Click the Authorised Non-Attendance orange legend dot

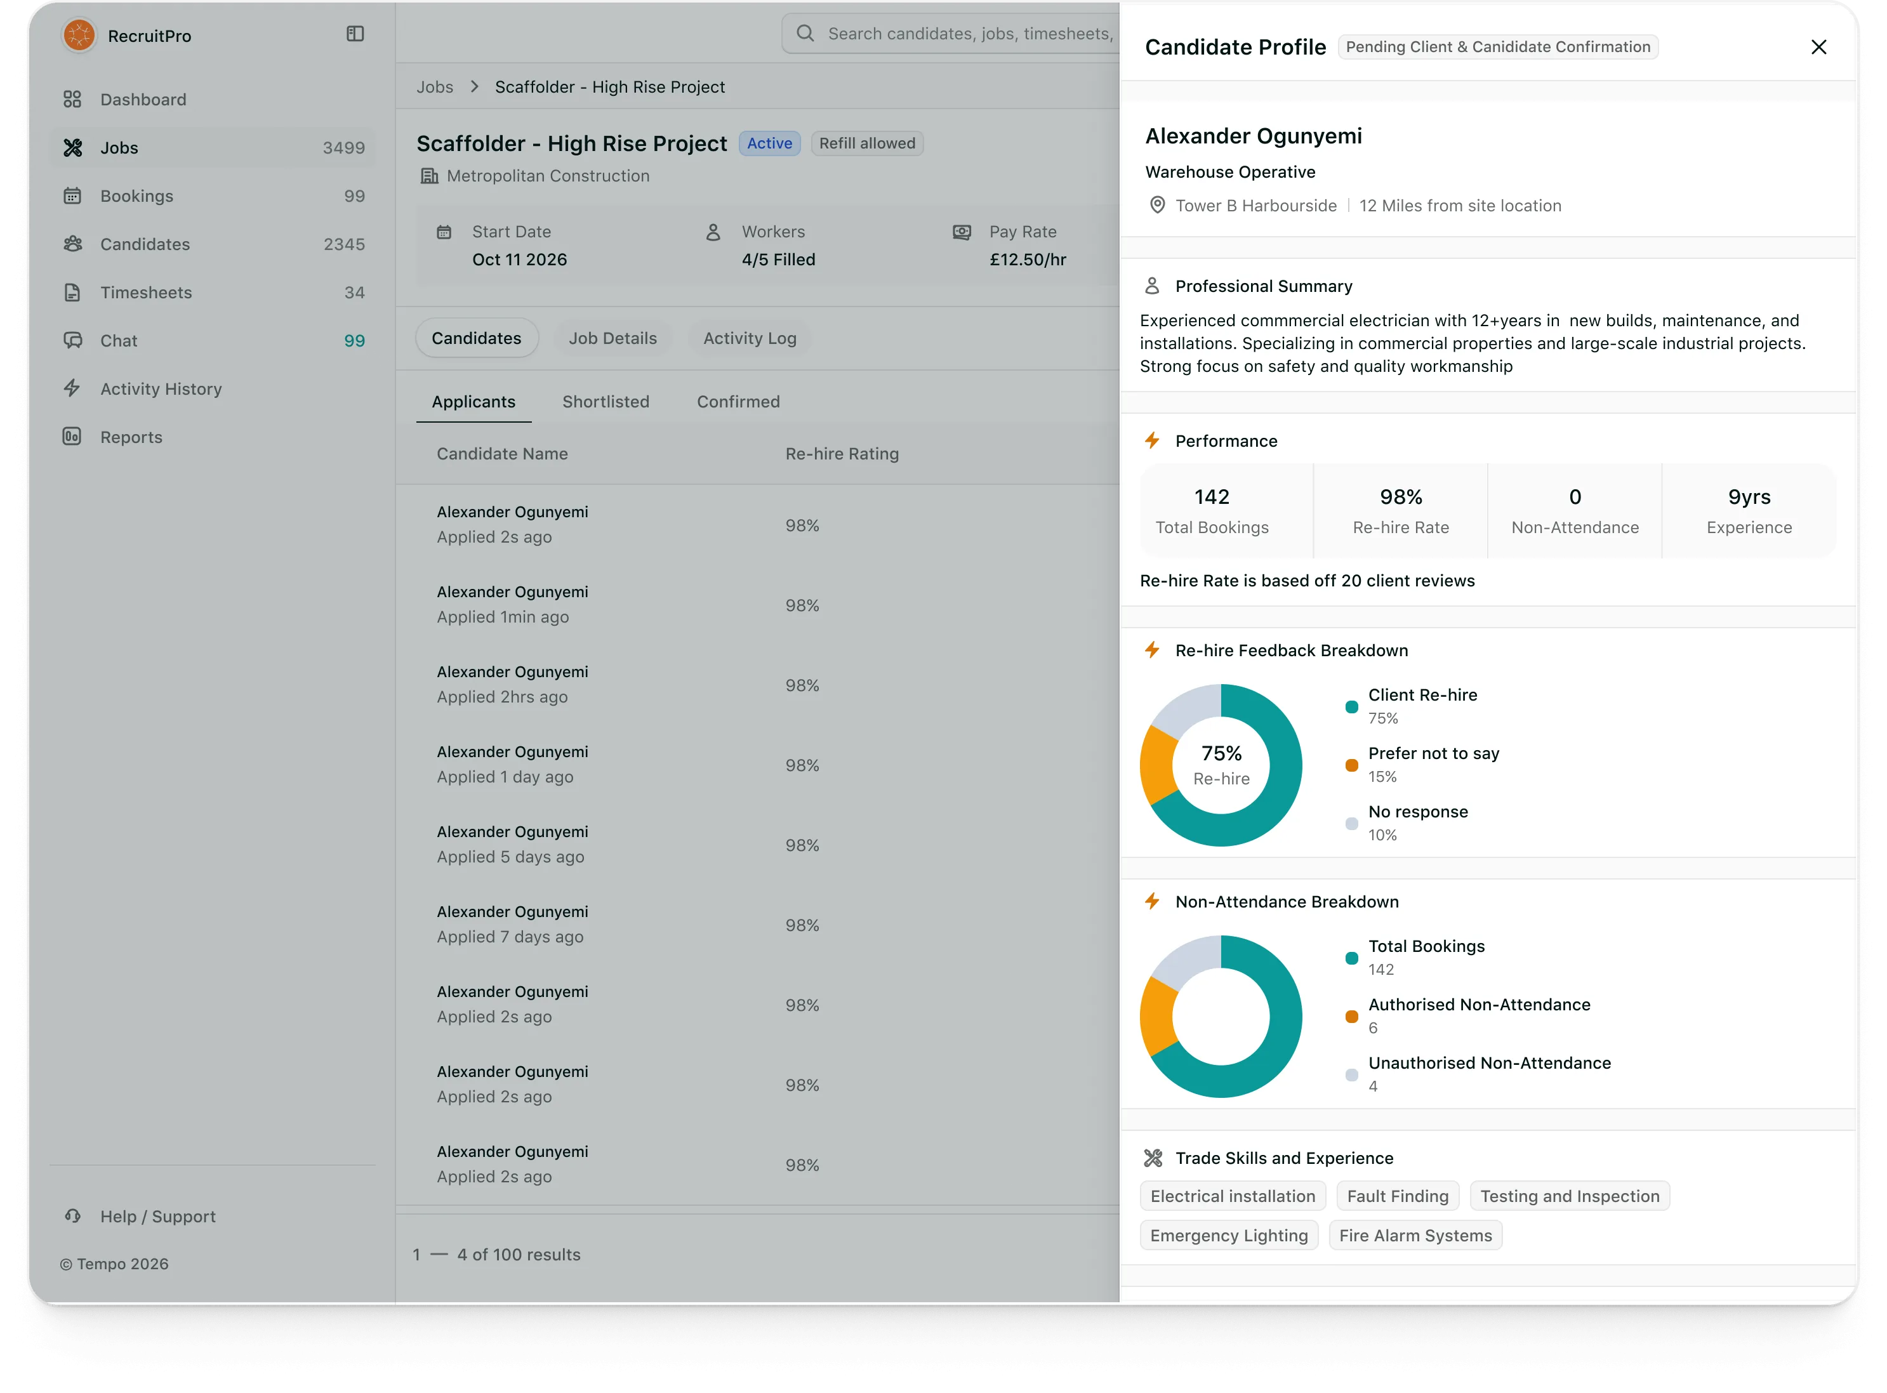coord(1351,1016)
